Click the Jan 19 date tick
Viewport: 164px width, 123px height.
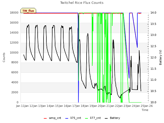tap(89, 106)
